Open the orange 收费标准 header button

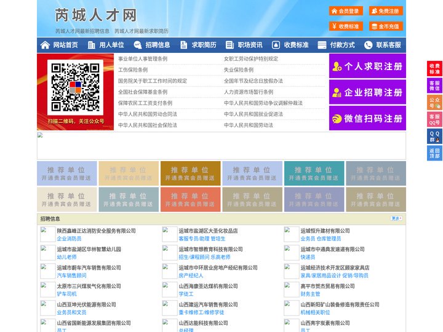coord(346,26)
